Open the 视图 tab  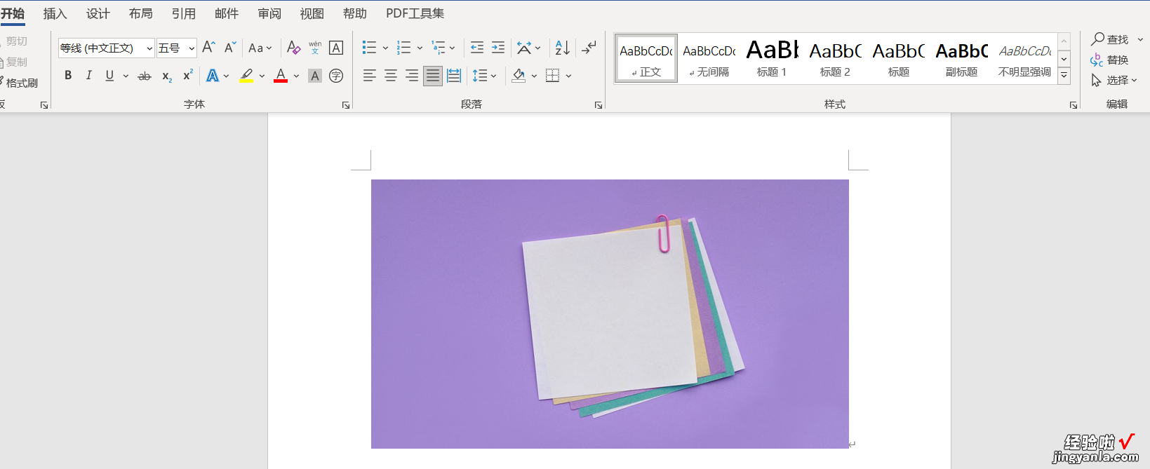(x=312, y=13)
